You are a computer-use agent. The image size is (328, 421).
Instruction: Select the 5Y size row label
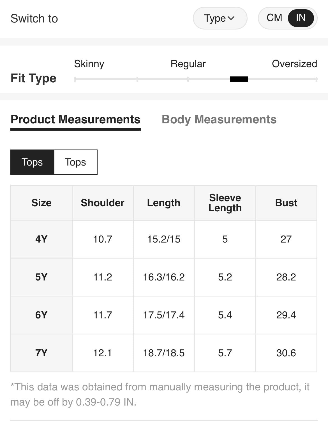(x=41, y=277)
